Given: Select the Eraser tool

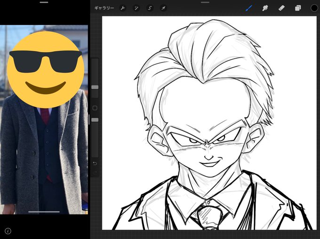Looking at the screenshot, I should tap(281, 8).
